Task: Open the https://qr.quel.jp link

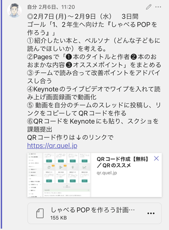Action: (x=52, y=145)
